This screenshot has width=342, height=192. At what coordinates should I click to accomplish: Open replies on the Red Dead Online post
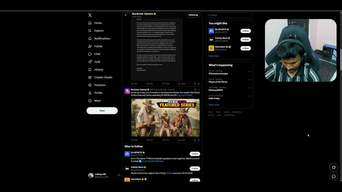point(134,140)
